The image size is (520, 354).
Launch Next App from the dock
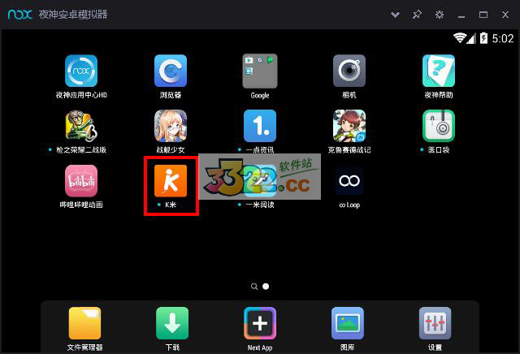coord(260,323)
